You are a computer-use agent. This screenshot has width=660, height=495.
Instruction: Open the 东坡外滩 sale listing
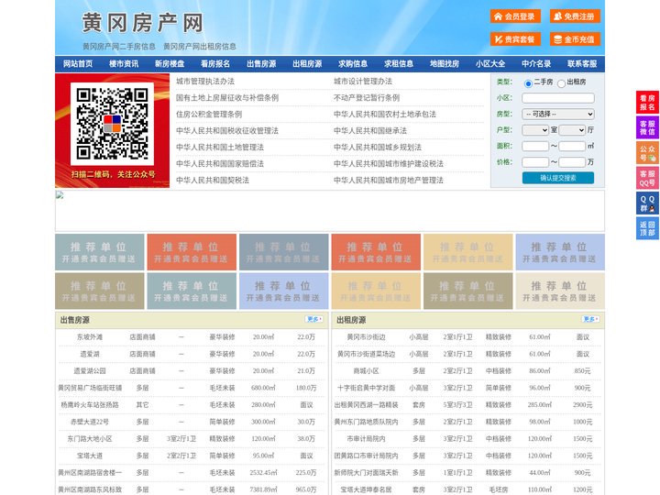pyautogui.click(x=90, y=337)
